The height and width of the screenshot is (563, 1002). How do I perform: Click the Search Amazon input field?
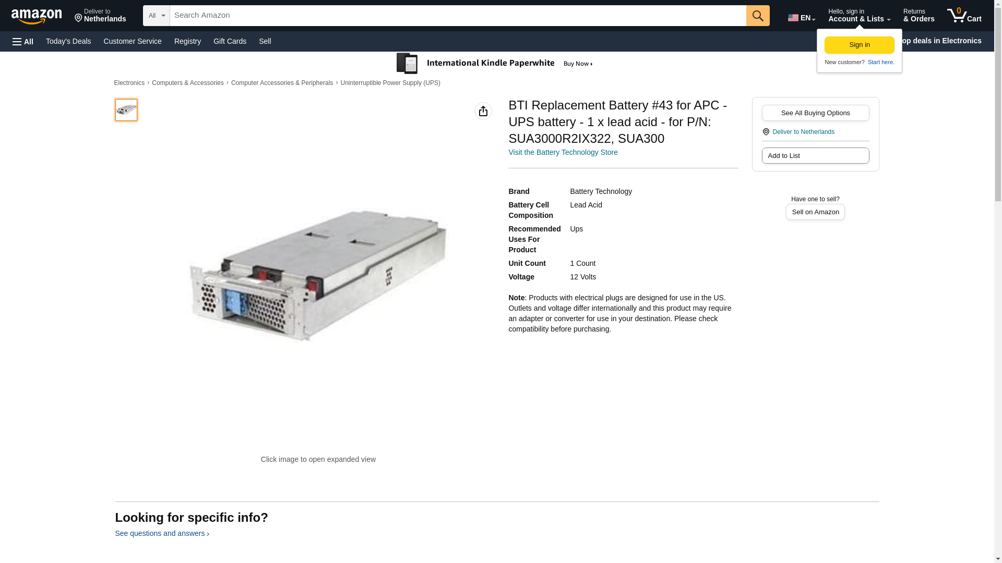pyautogui.click(x=457, y=16)
